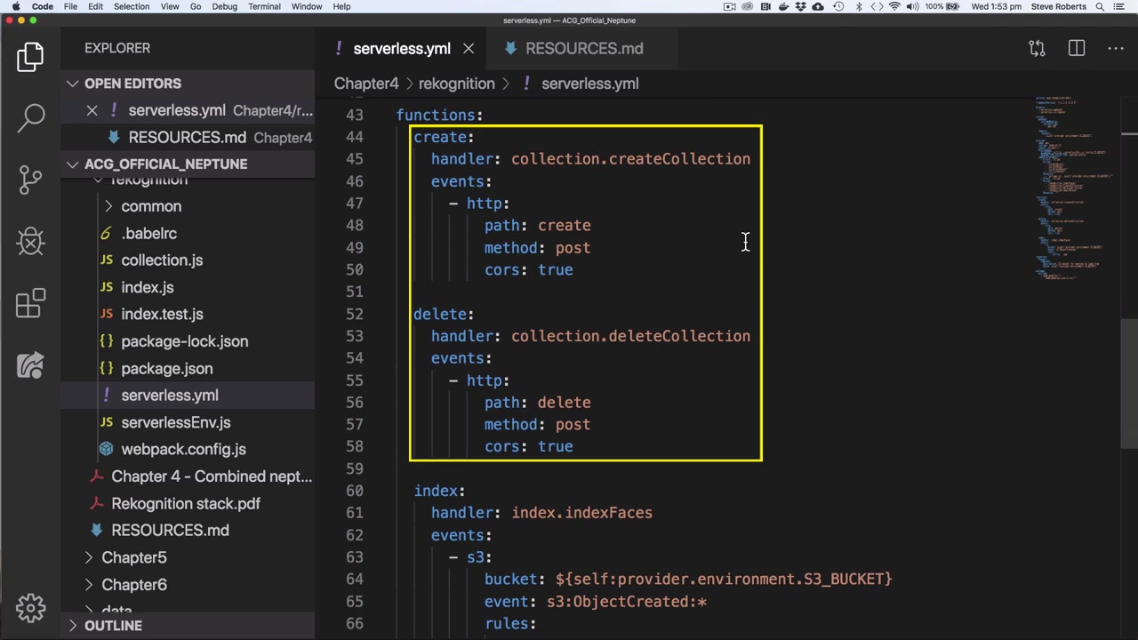1138x640 pixels.
Task: Open webpack.config.js from the explorer
Action: [x=183, y=450]
